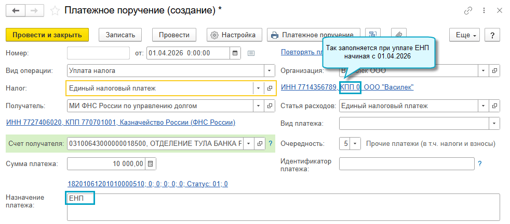Click the back navigation arrow
The width and height of the screenshot is (510, 224).
(x=16, y=11)
